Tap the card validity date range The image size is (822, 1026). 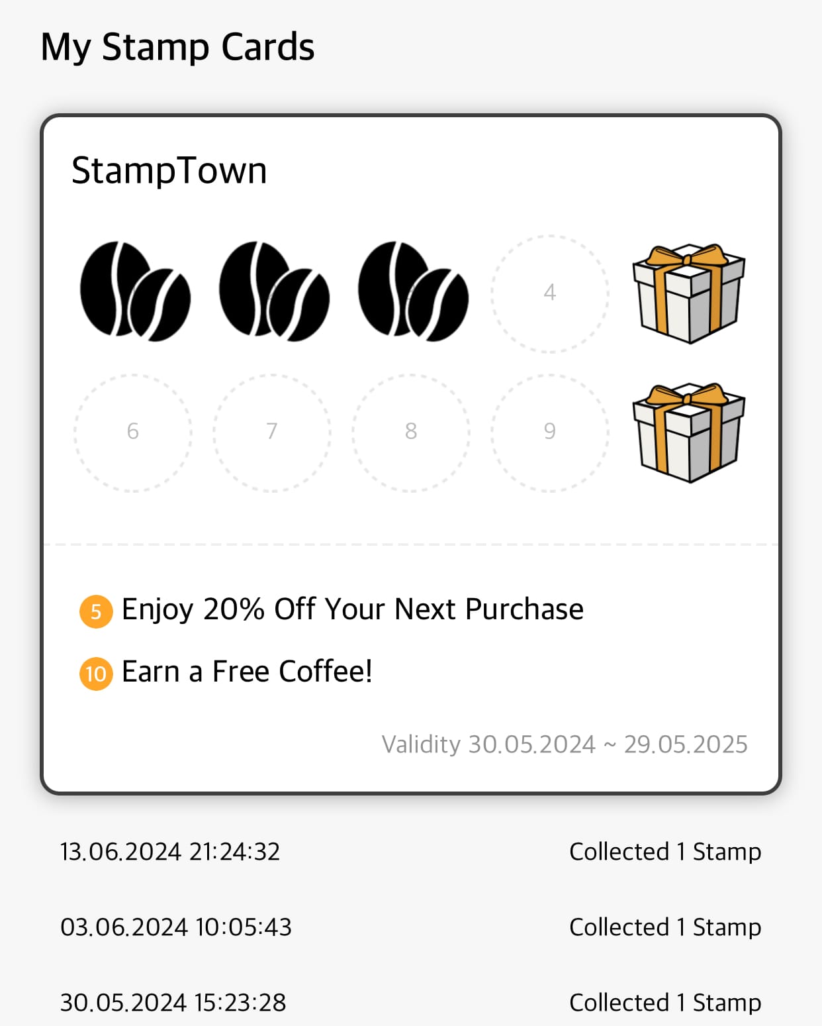point(565,744)
